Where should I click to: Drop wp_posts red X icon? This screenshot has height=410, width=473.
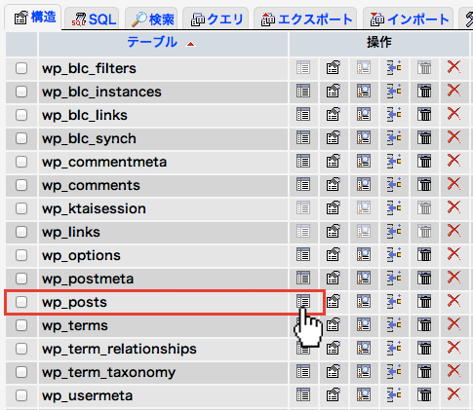453,301
